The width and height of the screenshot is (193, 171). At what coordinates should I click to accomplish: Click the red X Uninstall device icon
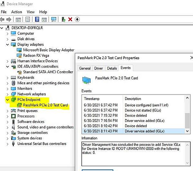(x=70, y=19)
